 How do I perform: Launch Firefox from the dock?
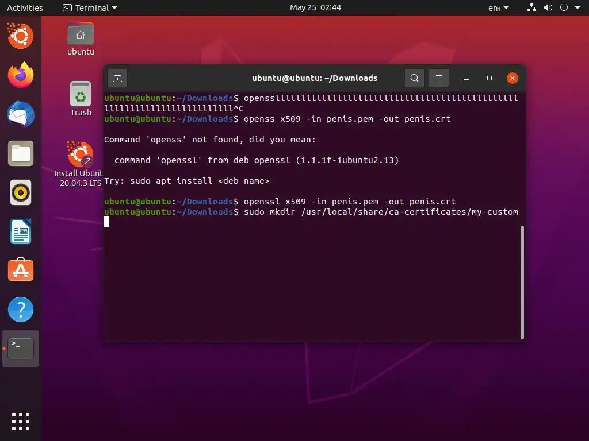(21, 75)
